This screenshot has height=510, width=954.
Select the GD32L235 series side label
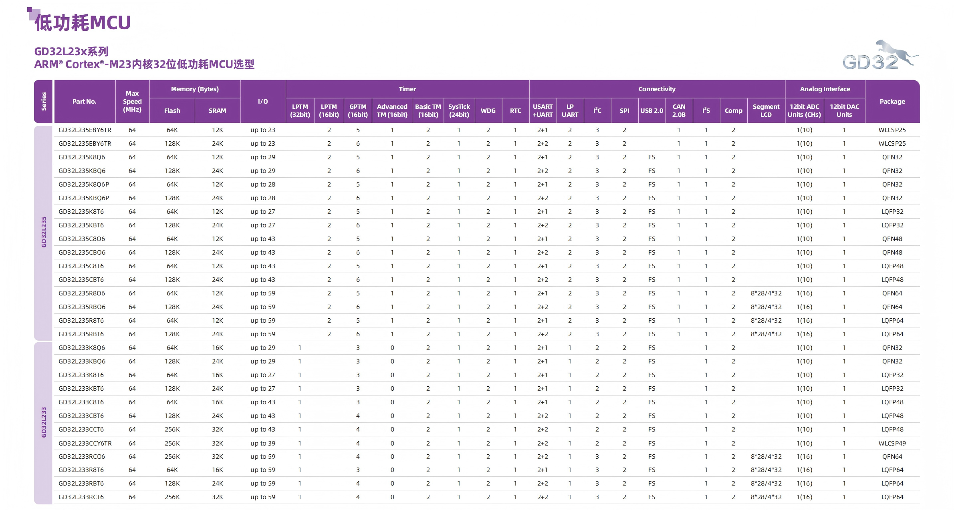tap(44, 232)
